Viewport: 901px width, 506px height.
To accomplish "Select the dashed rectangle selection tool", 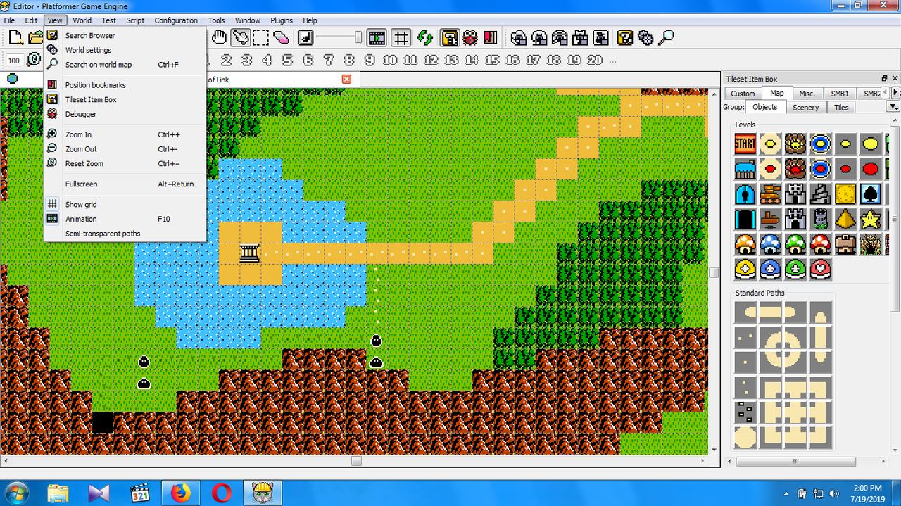I will 260,37.
